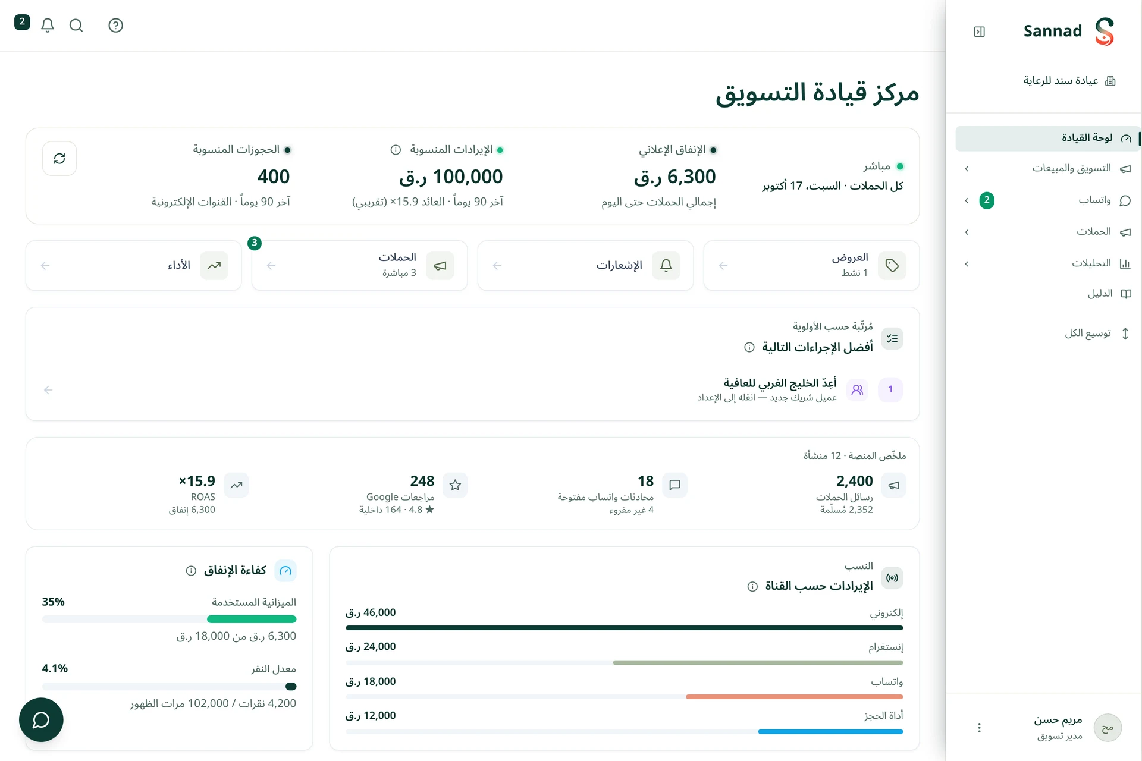Click the info icon beside كفاءة الإنفاق
This screenshot has height=761, width=1142.
click(x=191, y=571)
